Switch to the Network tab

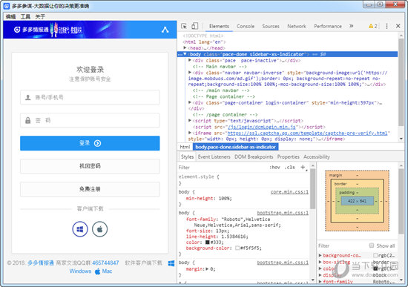click(297, 26)
